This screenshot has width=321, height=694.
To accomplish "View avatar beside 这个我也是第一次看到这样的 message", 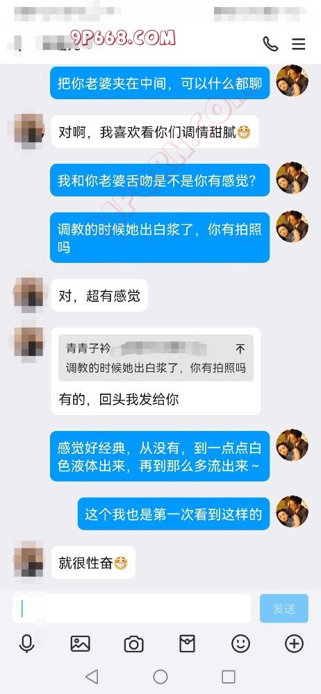I will [293, 511].
